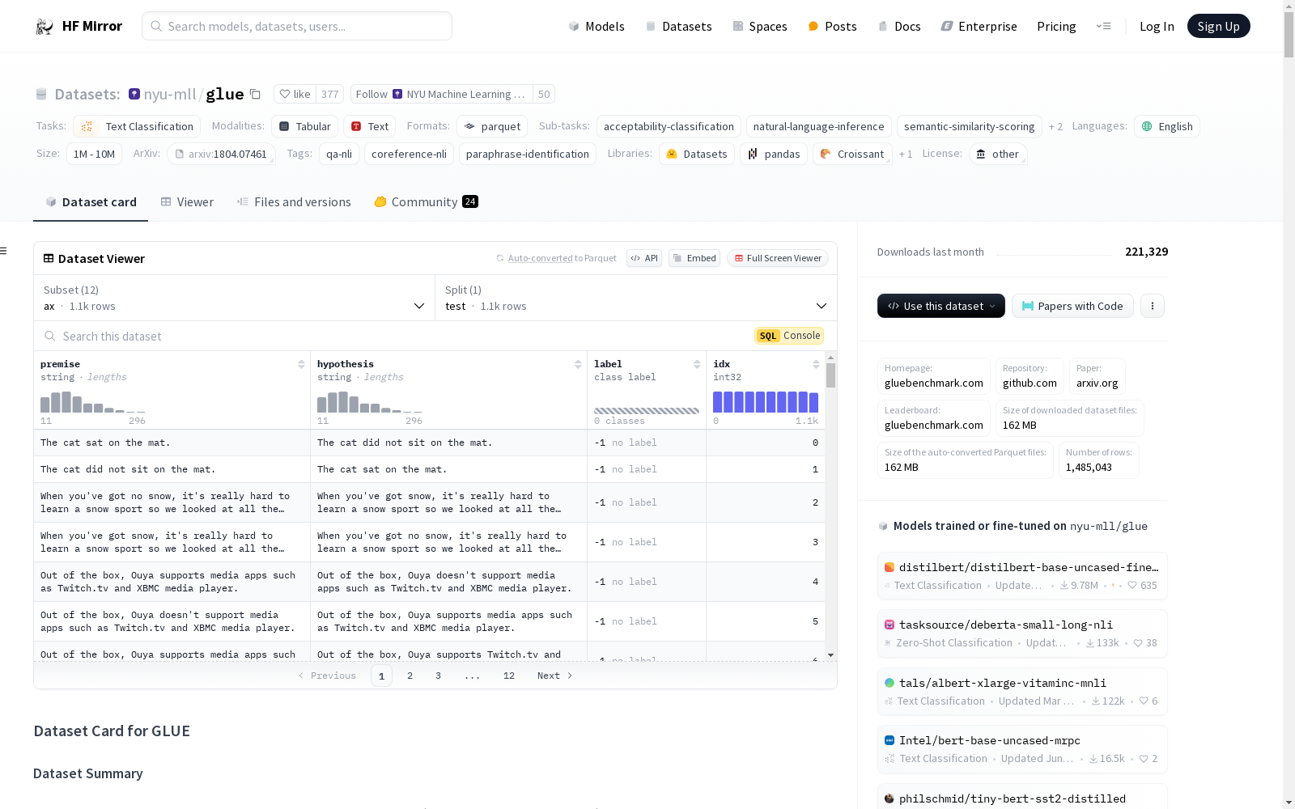This screenshot has height=809, width=1295.
Task: Select the Dataset card tab
Action: coord(91,201)
